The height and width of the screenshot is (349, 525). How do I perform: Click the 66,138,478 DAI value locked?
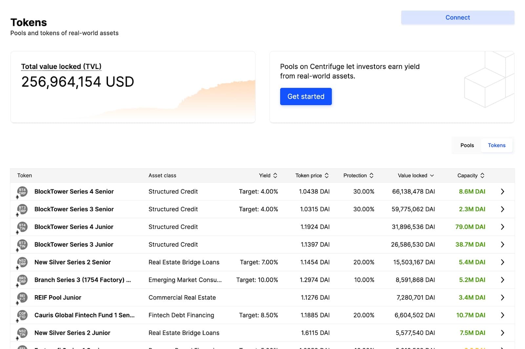(413, 191)
